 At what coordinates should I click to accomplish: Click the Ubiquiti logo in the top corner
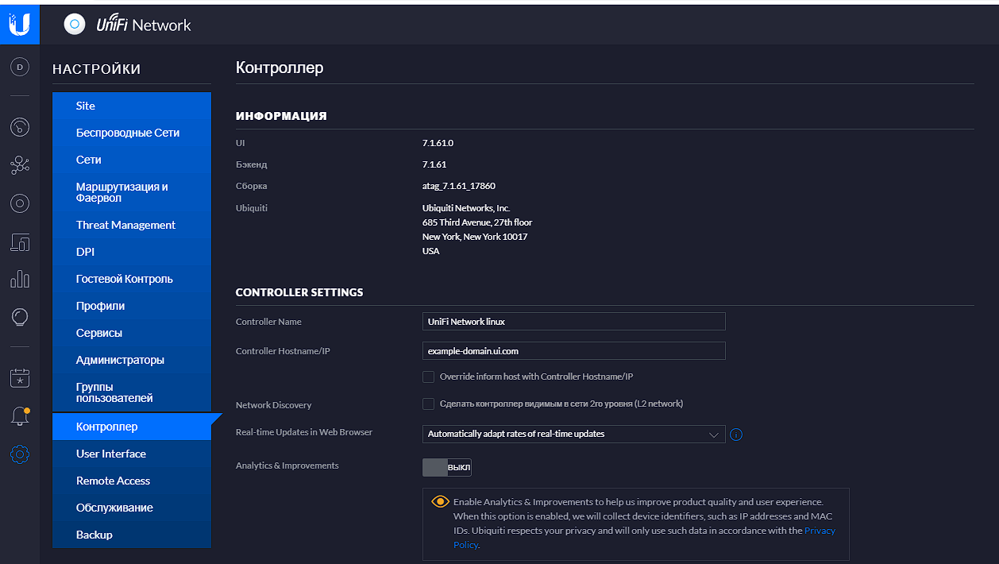(20, 25)
